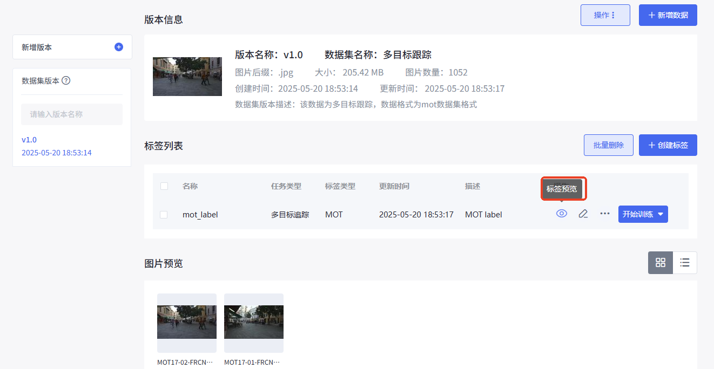
Task: Click the 标签类型 column header
Action: 340,186
